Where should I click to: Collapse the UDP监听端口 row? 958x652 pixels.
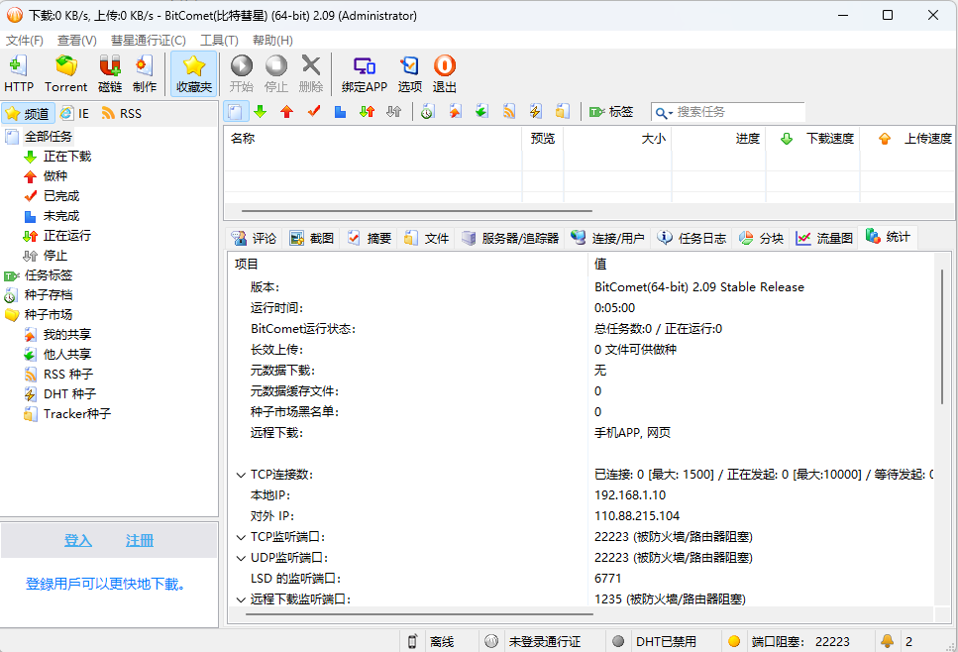(241, 558)
